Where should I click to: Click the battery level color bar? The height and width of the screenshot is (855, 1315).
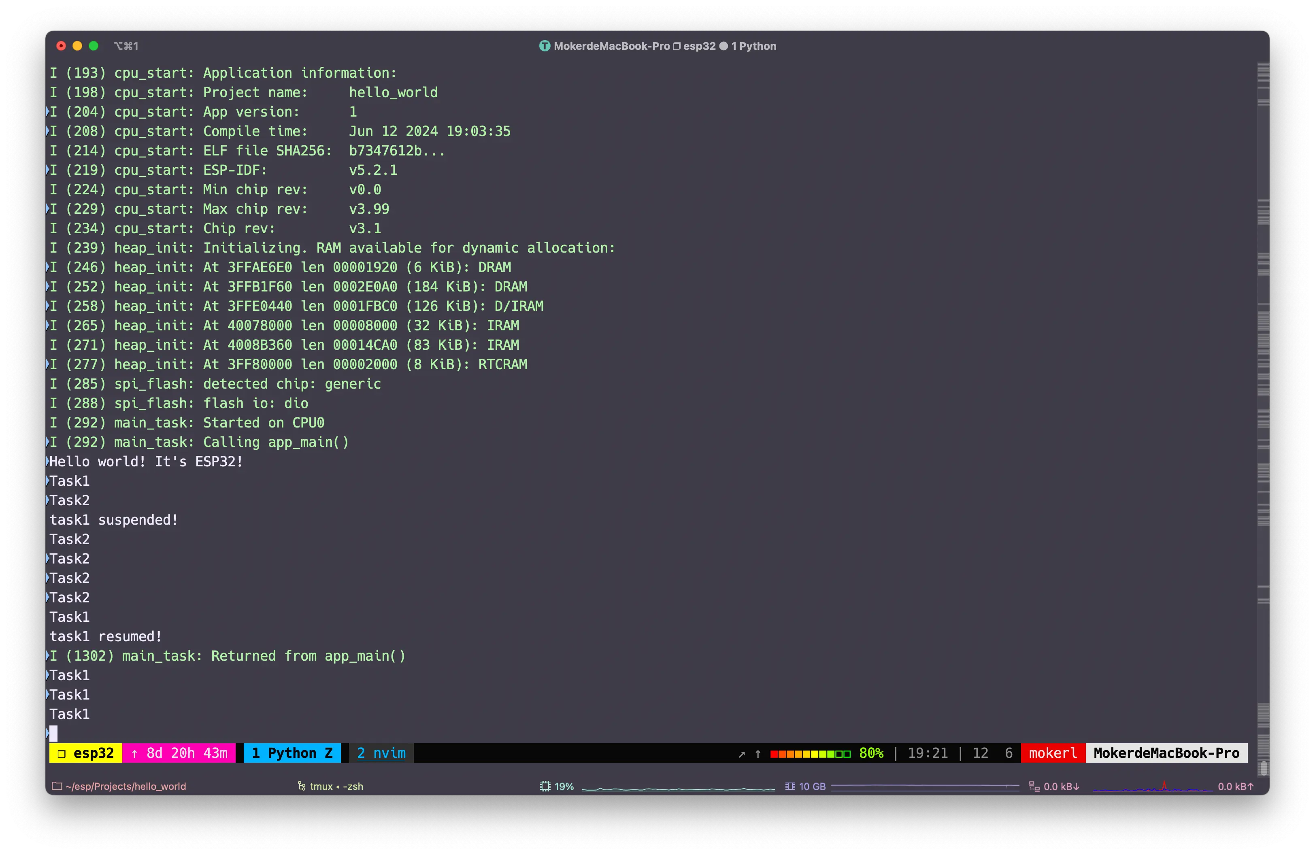[x=810, y=754]
